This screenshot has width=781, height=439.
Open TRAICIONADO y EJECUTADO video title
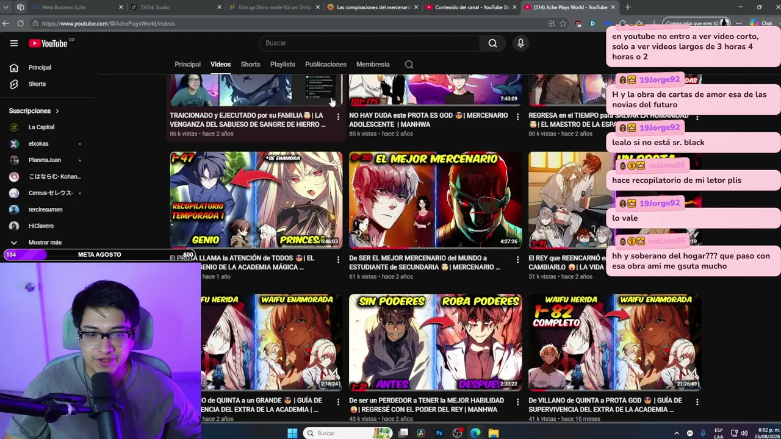248,120
